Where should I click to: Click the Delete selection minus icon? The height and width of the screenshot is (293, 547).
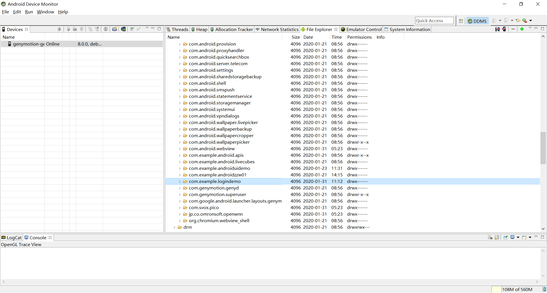[513, 29]
